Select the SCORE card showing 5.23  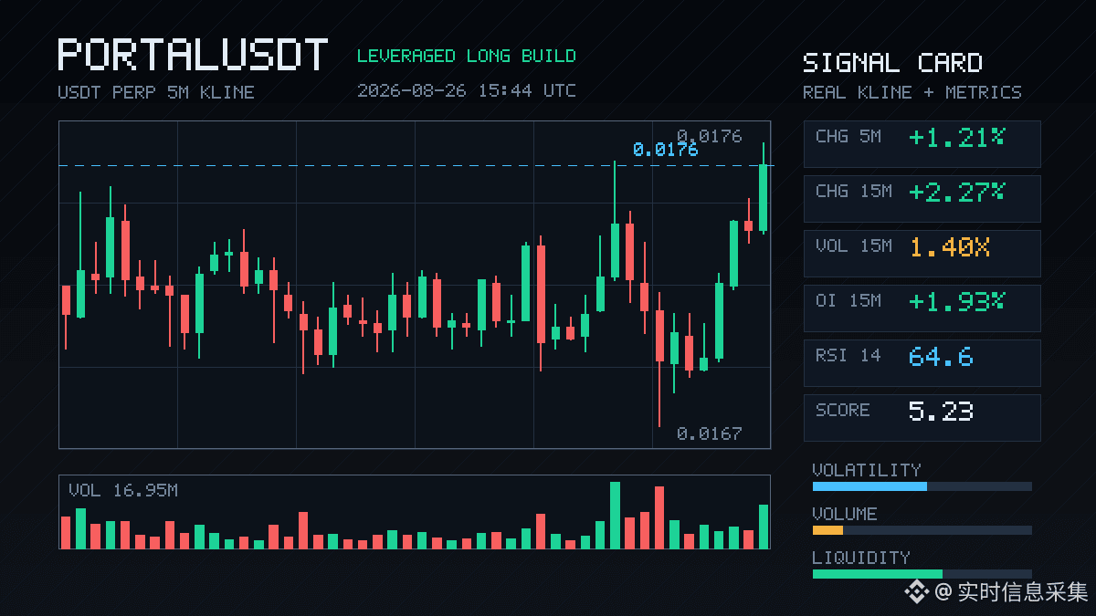click(922, 417)
